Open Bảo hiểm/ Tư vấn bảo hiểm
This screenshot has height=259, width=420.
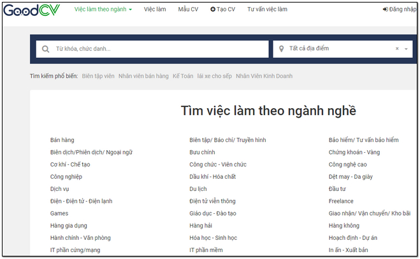[363, 140]
